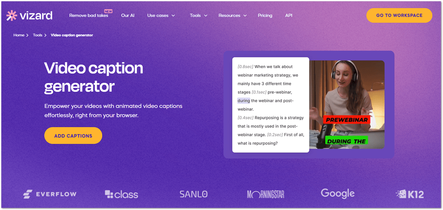Click the green DURING THE caption label
Screen dimensions: 443x210
click(x=346, y=141)
